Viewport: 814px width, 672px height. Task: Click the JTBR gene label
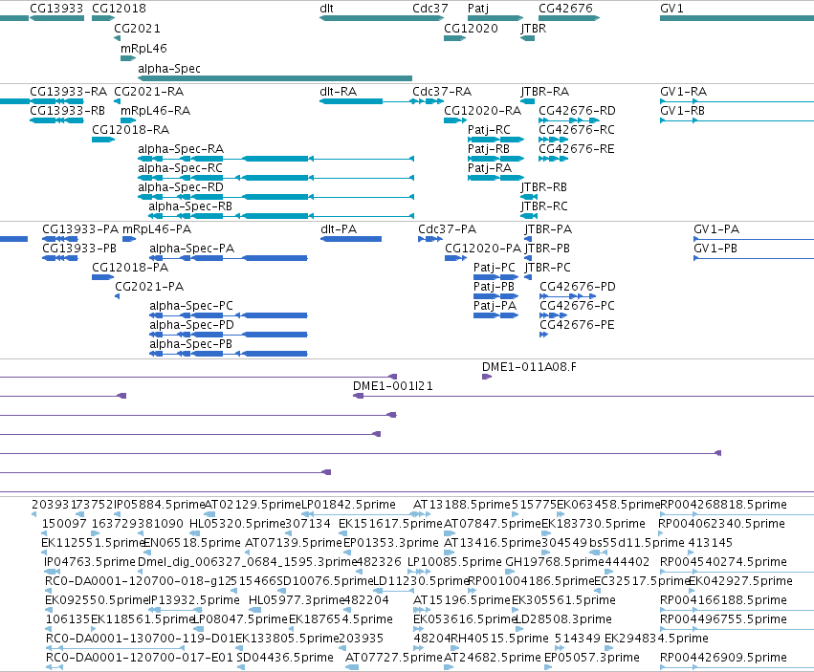(534, 29)
